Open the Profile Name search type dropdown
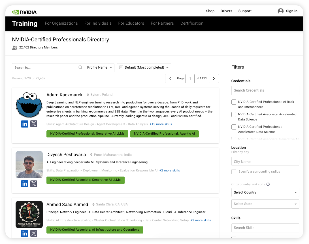Screen dimensions: 309x244 click(x=99, y=68)
